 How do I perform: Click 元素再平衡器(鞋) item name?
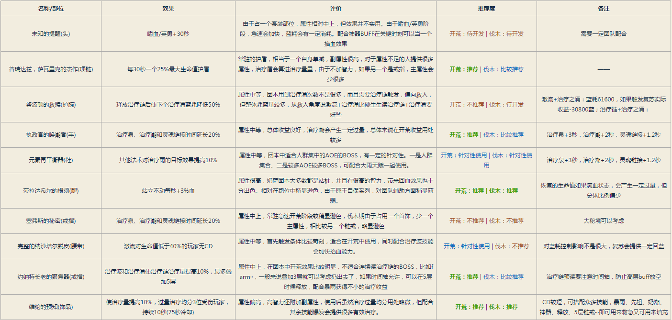click(x=51, y=160)
